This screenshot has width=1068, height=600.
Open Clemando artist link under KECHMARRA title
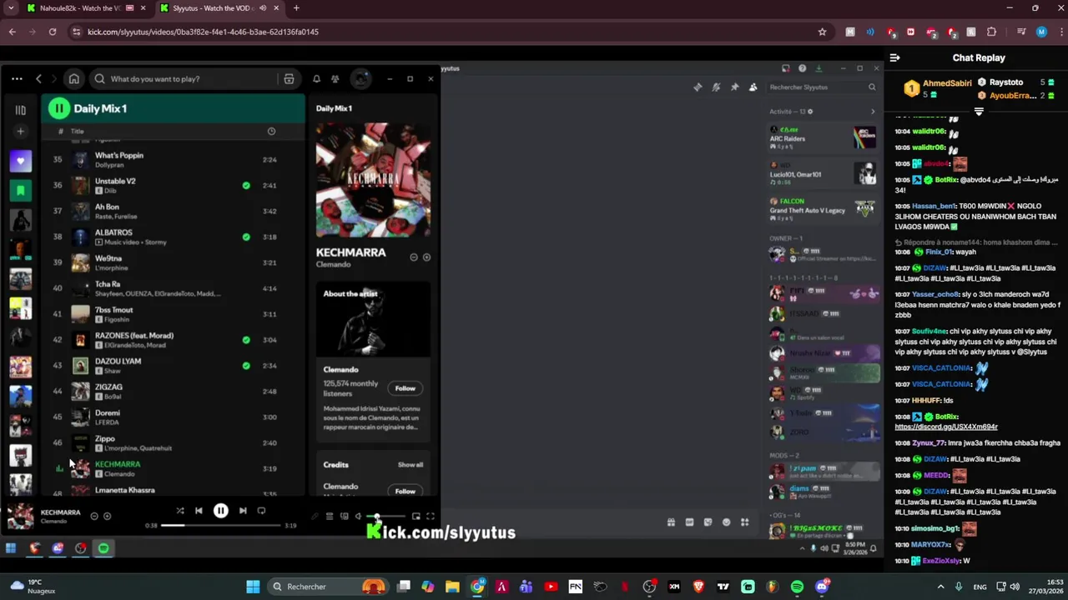333,265
